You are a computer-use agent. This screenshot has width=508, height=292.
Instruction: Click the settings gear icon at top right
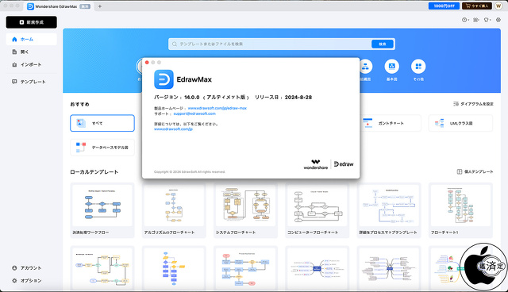(x=498, y=20)
